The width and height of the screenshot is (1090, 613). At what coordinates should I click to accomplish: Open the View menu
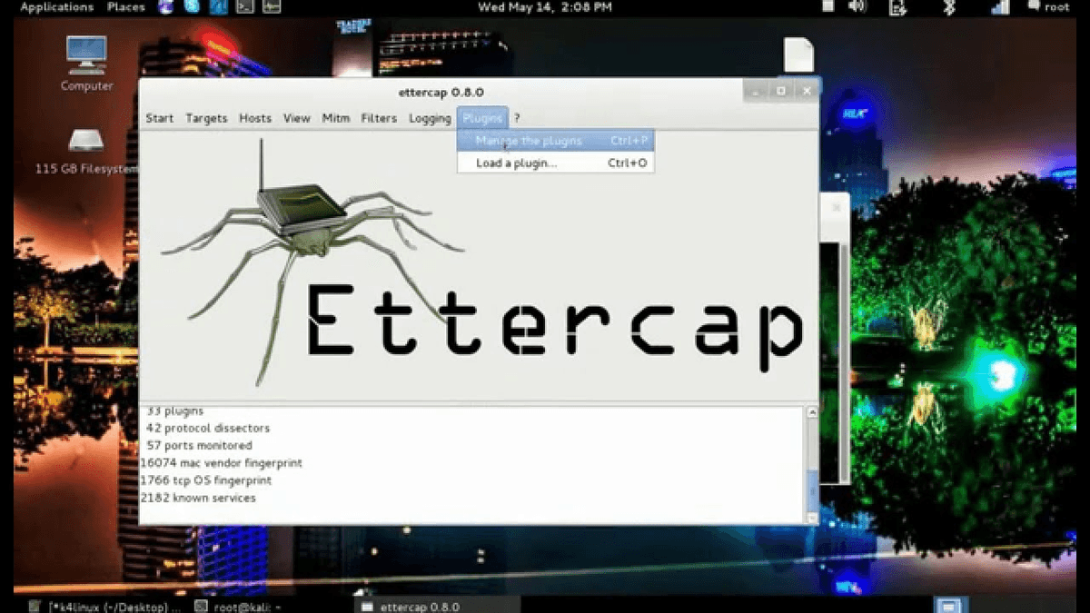[296, 118]
